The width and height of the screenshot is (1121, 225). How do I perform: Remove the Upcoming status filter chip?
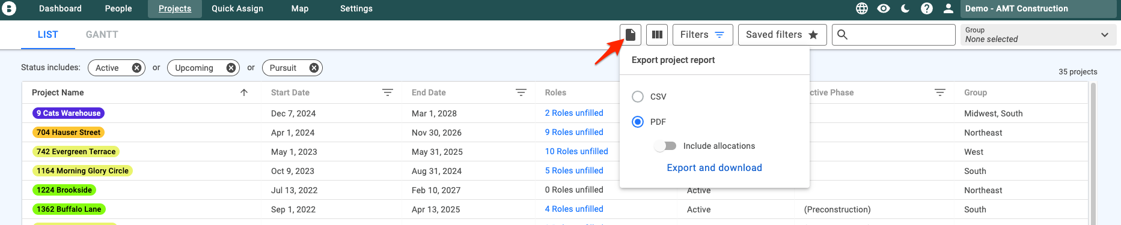(231, 68)
